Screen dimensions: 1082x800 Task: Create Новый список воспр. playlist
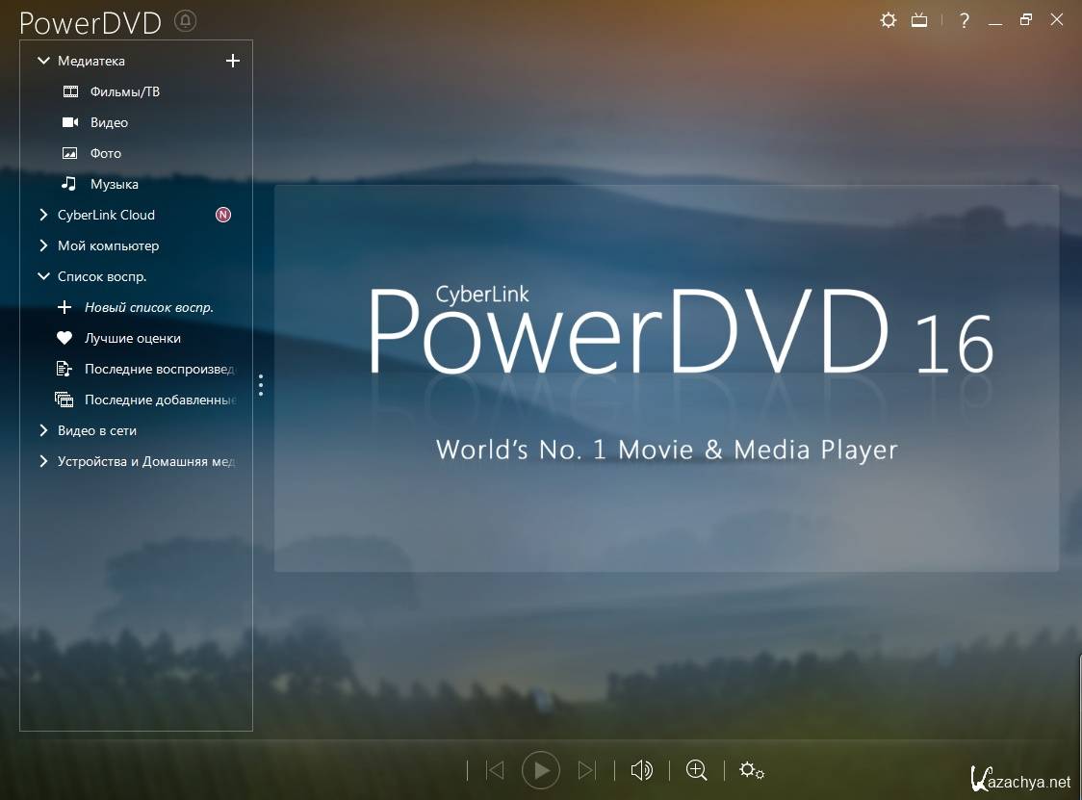148,307
